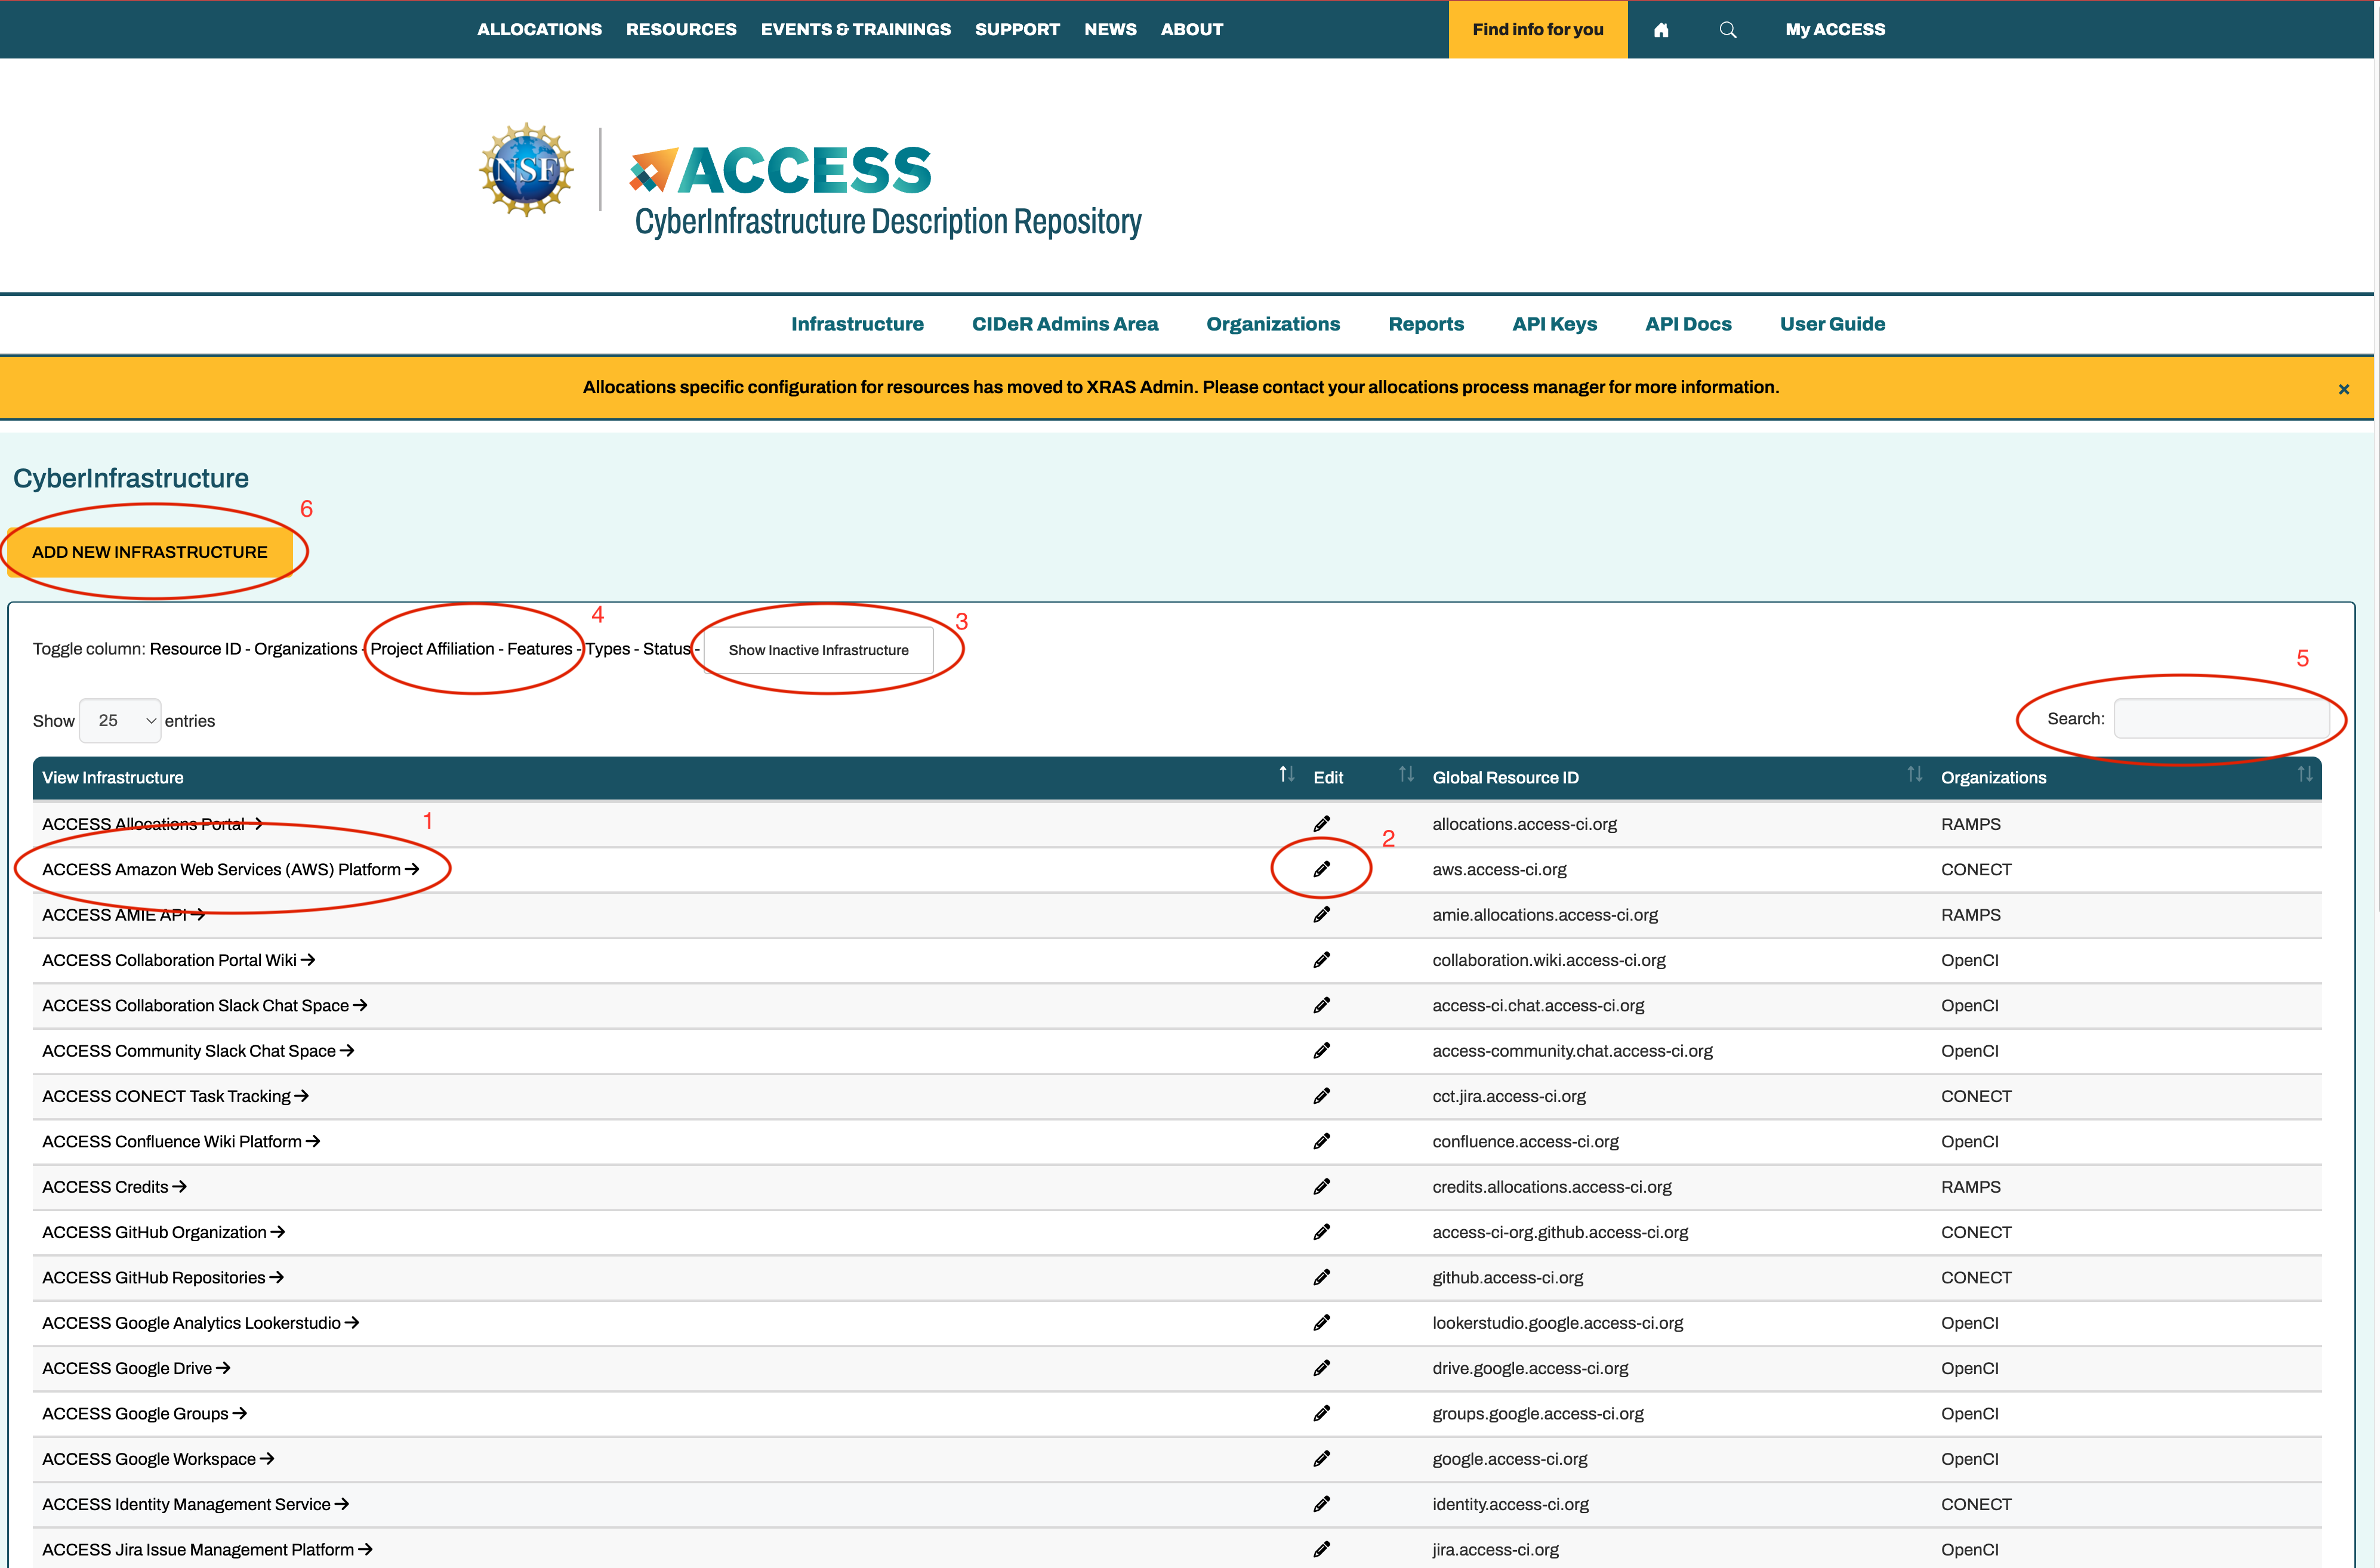Sort by Global Resource ID arrows
The height and width of the screenshot is (1568, 2380).
pos(1915,775)
